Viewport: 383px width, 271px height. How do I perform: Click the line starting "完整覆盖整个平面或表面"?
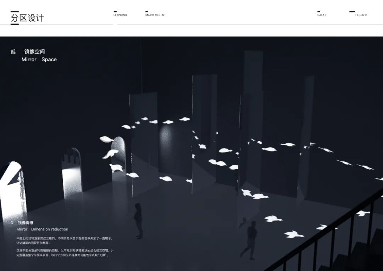coord(62,255)
